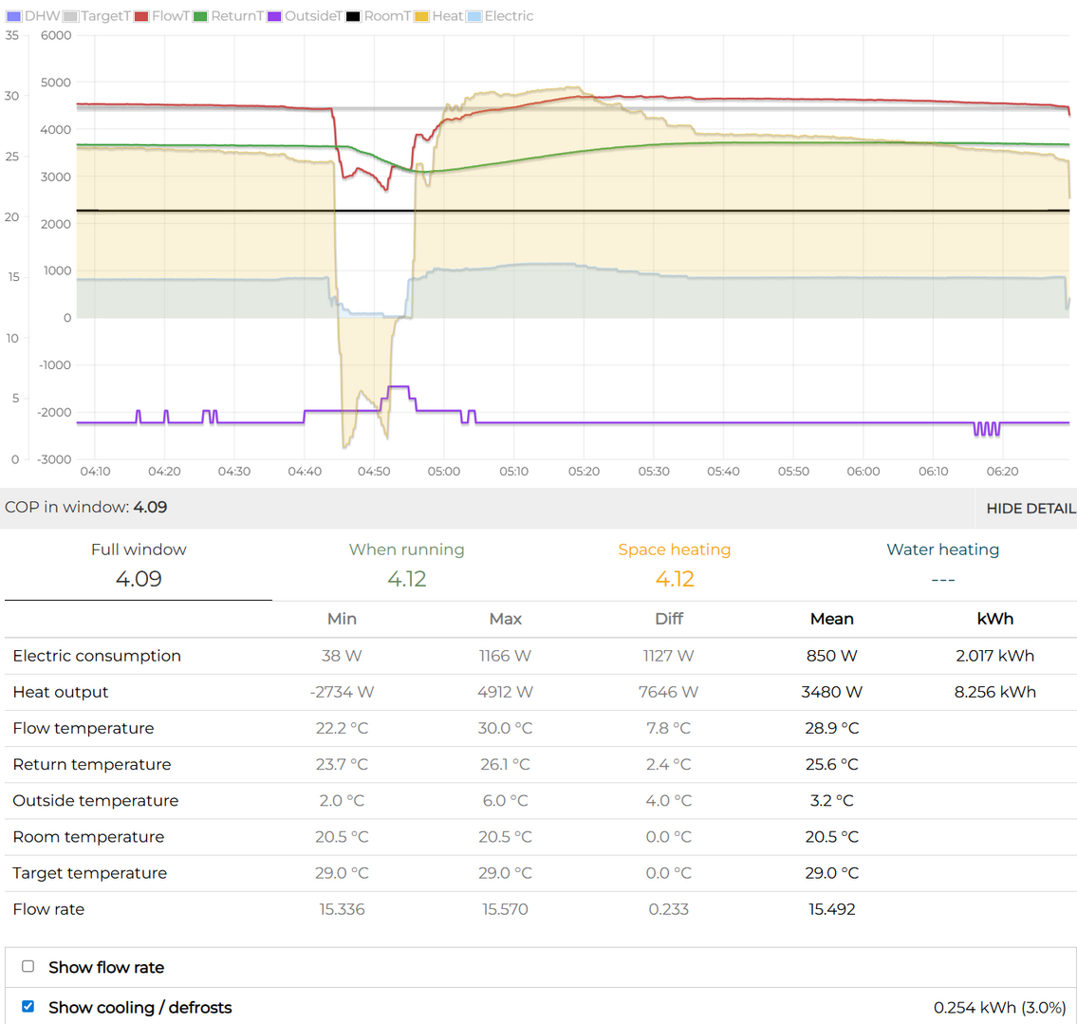The image size is (1077, 1024).
Task: Click the kWh column header
Action: coord(994,619)
